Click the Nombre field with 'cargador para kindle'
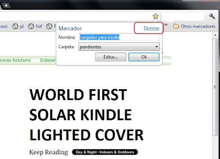 tap(119, 37)
